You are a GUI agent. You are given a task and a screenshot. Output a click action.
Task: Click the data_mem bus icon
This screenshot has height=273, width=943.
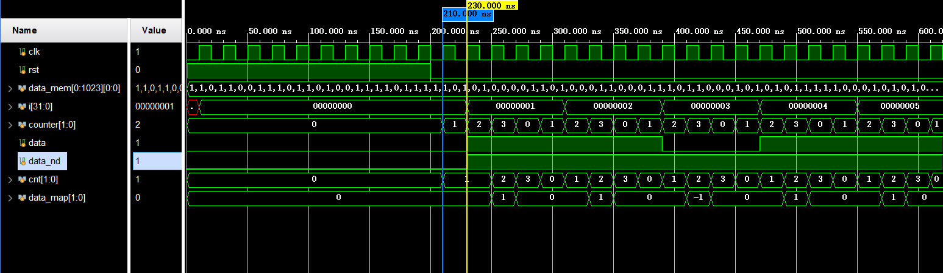pos(23,88)
